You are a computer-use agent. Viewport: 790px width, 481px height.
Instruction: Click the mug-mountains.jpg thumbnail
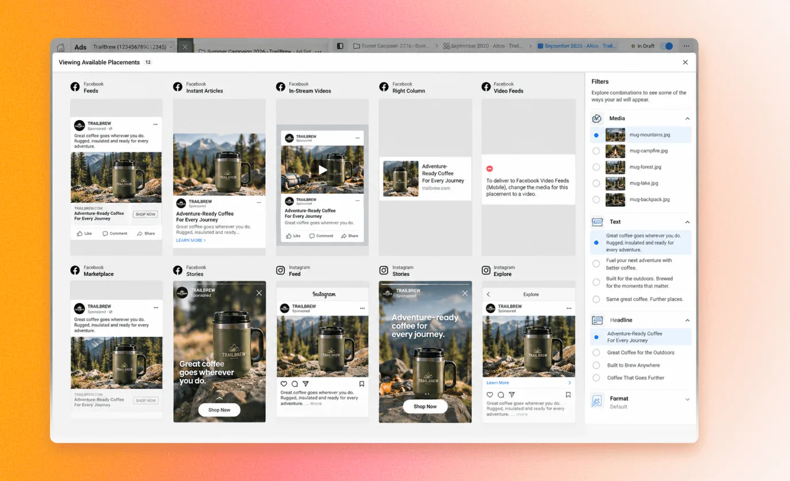point(615,135)
